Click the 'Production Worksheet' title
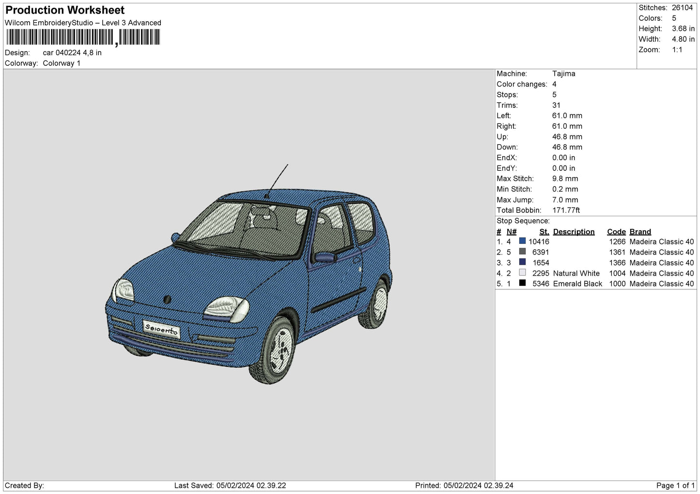The image size is (700, 494). (x=65, y=10)
